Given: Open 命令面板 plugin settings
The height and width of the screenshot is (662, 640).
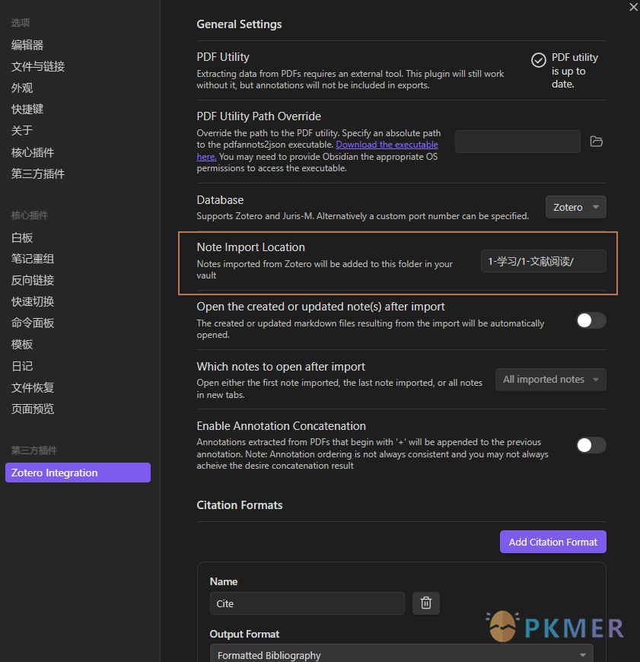Looking at the screenshot, I should 33,323.
